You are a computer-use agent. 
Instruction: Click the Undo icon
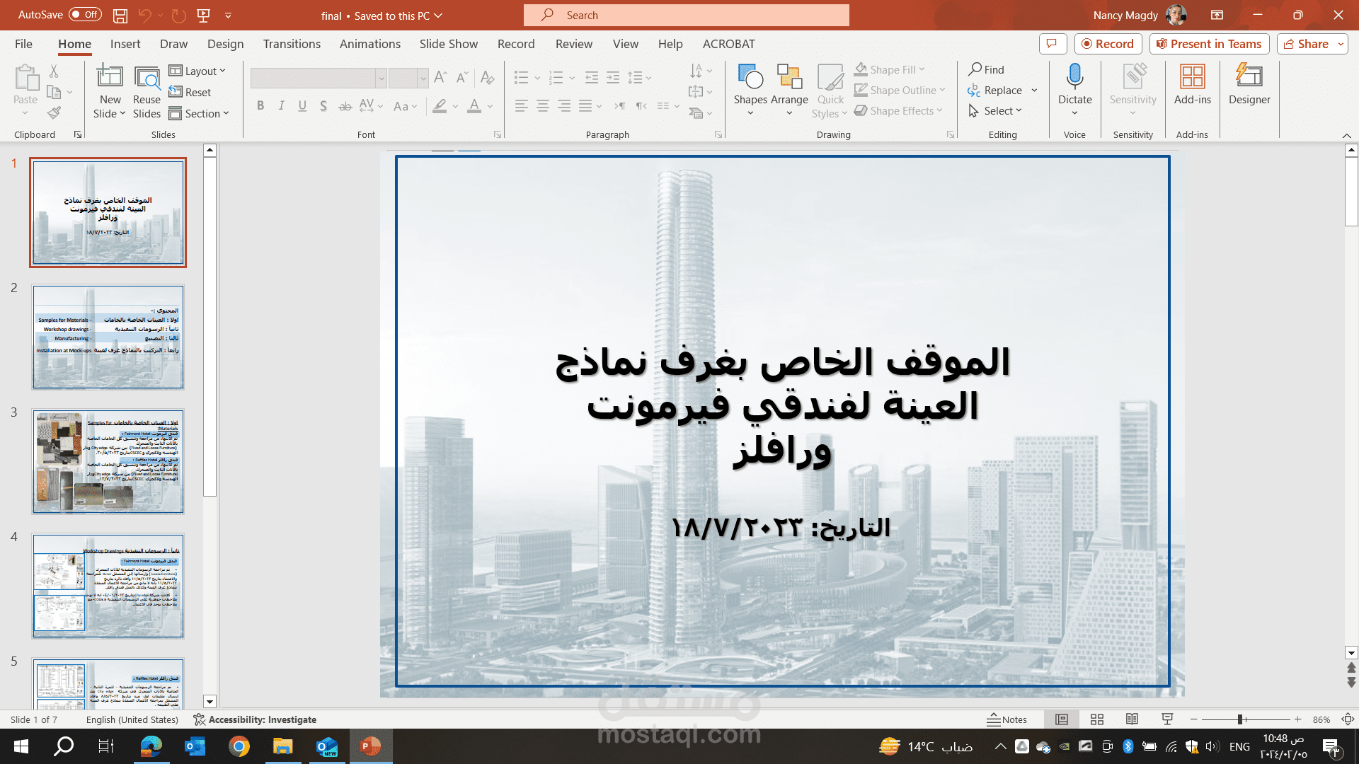click(x=144, y=15)
